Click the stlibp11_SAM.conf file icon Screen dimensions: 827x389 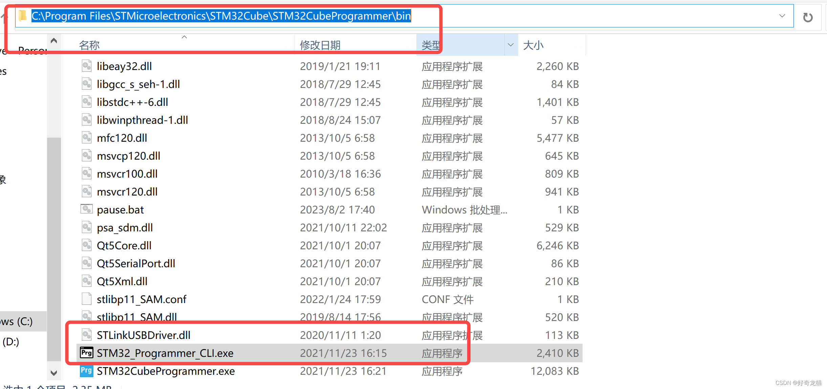(x=87, y=299)
